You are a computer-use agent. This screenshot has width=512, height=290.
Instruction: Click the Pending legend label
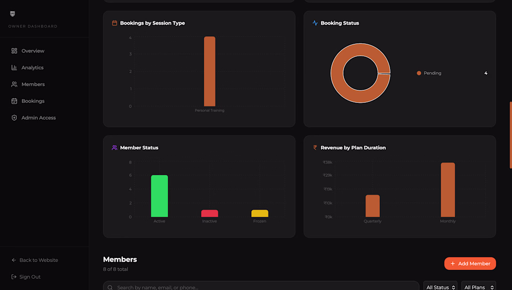click(432, 73)
